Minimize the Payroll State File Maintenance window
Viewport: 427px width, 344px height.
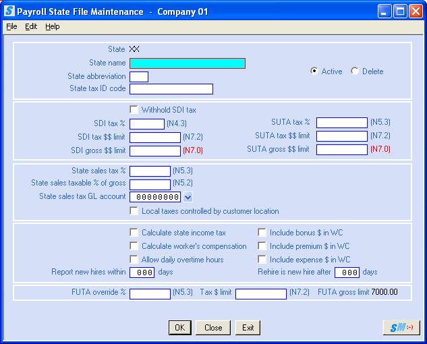click(x=385, y=11)
